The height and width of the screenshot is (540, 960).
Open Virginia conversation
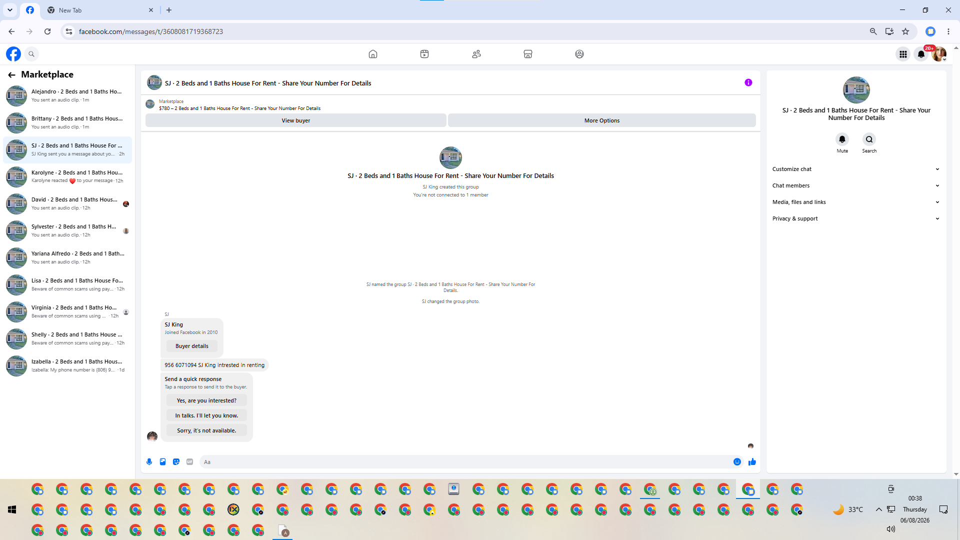[68, 311]
